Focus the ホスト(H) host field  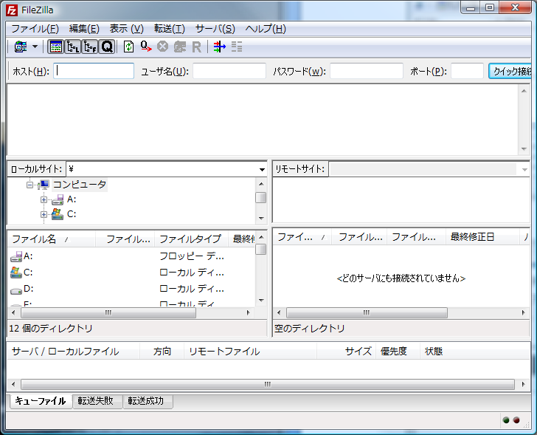94,71
